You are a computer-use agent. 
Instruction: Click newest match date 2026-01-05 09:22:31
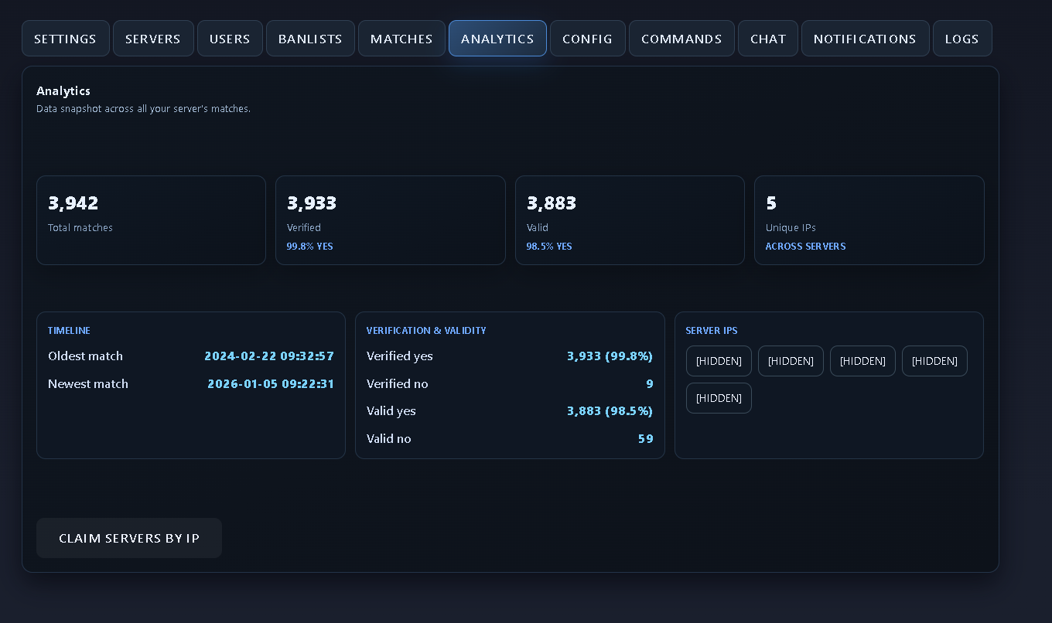(271, 384)
